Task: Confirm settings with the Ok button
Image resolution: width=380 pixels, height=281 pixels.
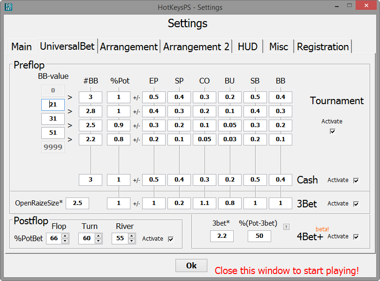Action: point(191,266)
